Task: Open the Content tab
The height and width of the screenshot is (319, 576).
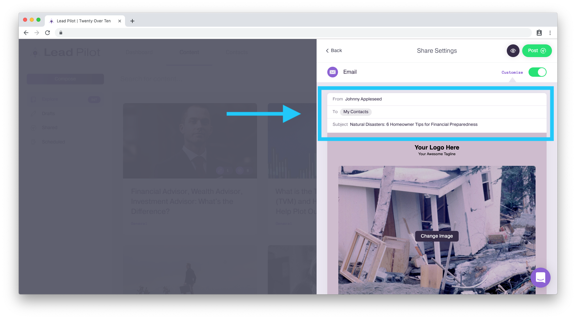Action: click(x=189, y=52)
